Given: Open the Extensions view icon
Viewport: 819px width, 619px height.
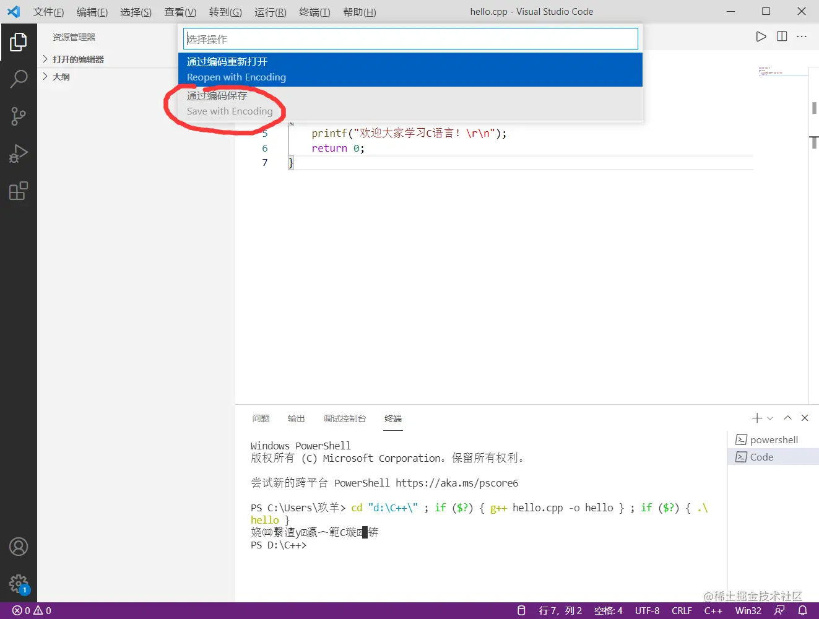Looking at the screenshot, I should (19, 191).
